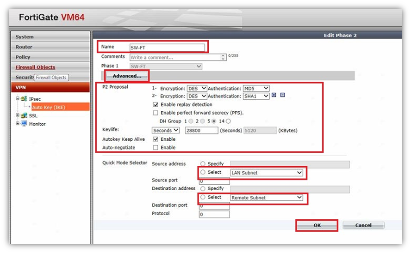Open Keylife Seconds unit dropdown
411x253 pixels.
point(166,130)
